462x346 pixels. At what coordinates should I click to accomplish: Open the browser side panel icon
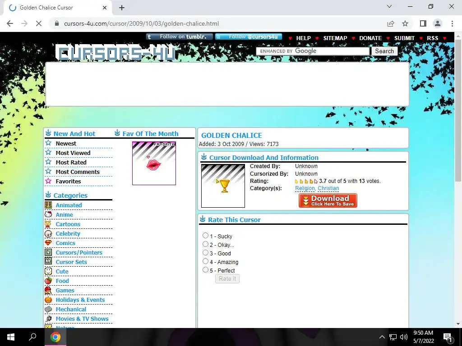point(423,23)
